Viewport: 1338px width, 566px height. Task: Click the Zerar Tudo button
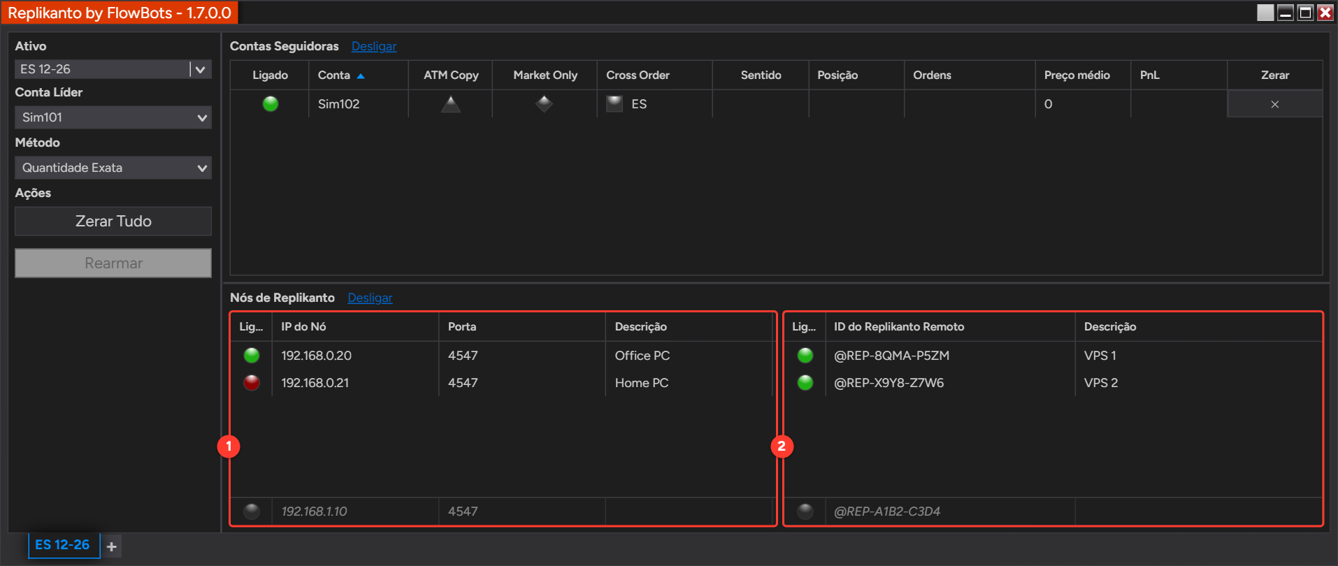tap(113, 221)
